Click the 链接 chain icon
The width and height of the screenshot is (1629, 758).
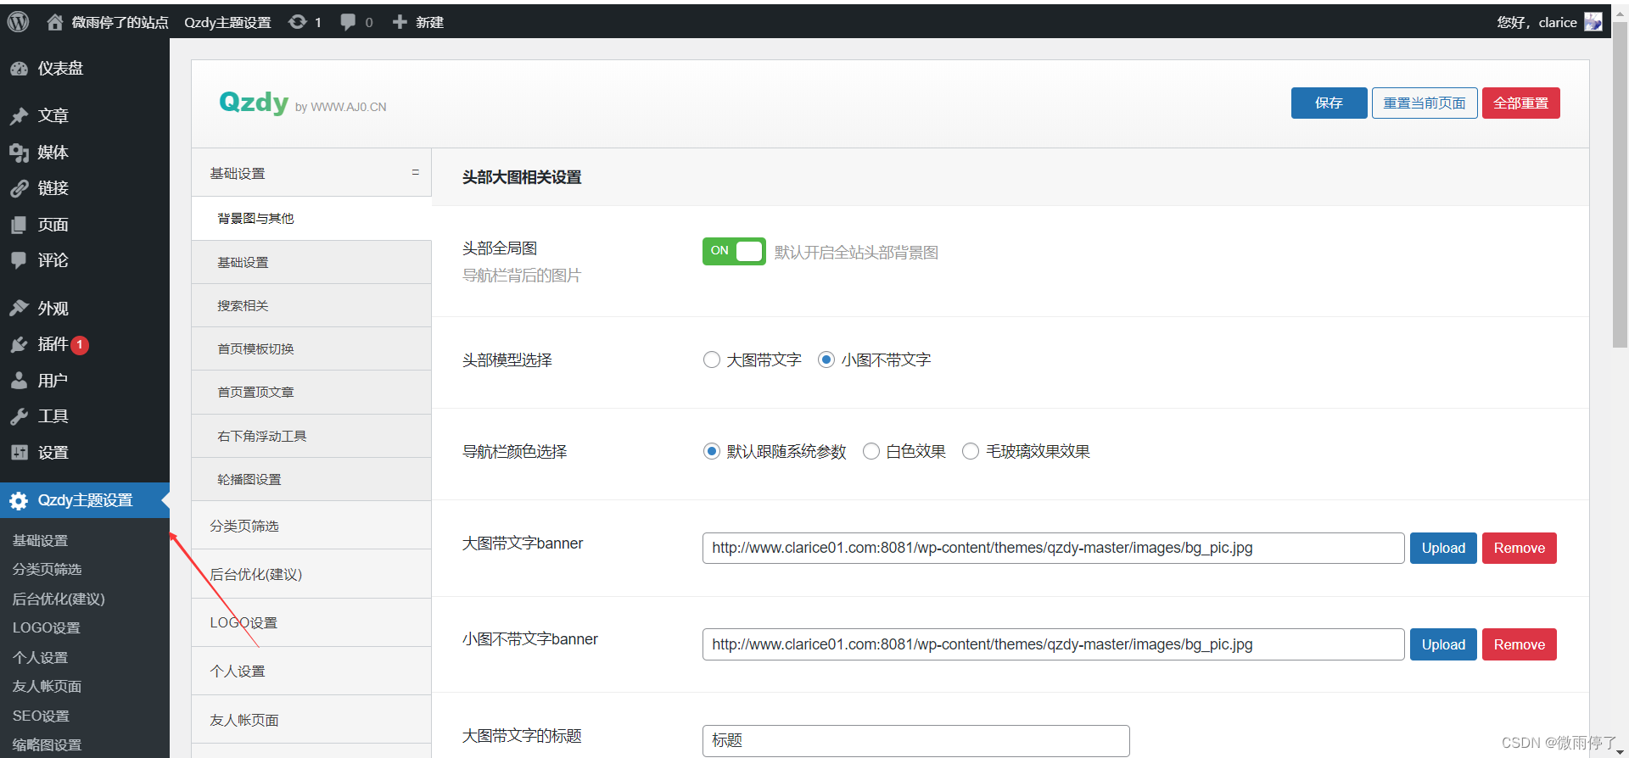(19, 188)
